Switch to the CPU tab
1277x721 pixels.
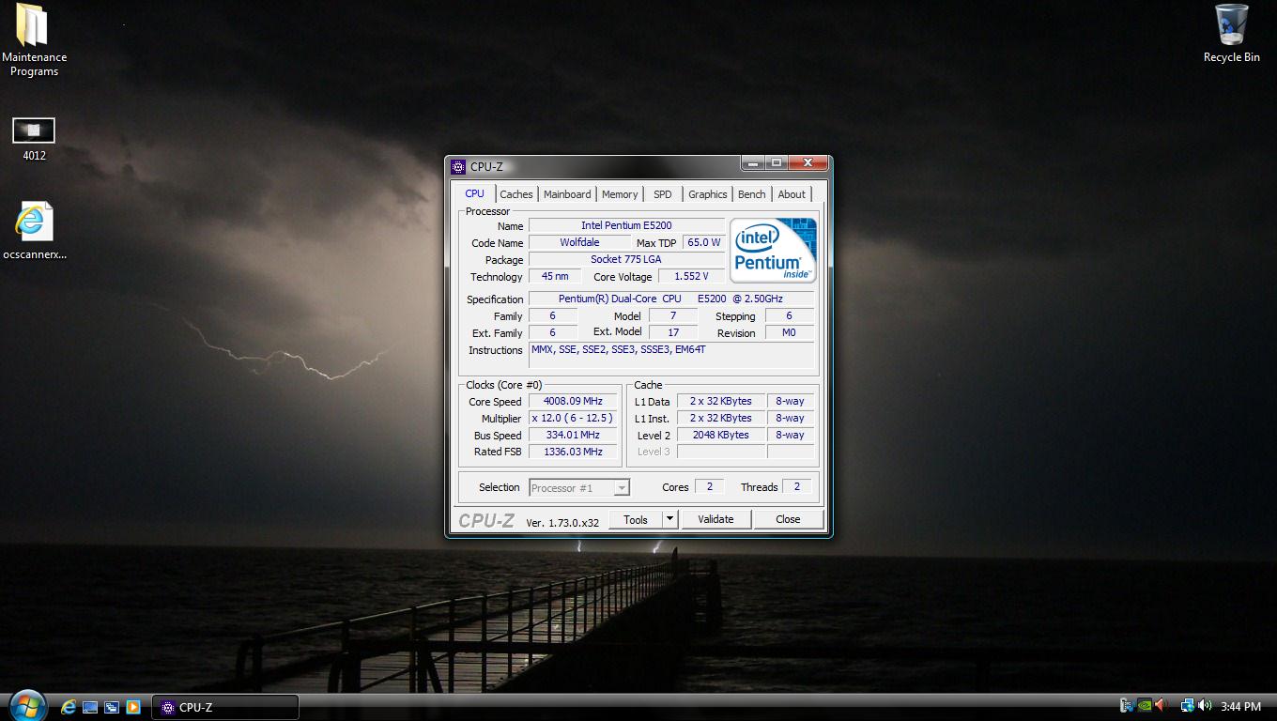pos(475,193)
